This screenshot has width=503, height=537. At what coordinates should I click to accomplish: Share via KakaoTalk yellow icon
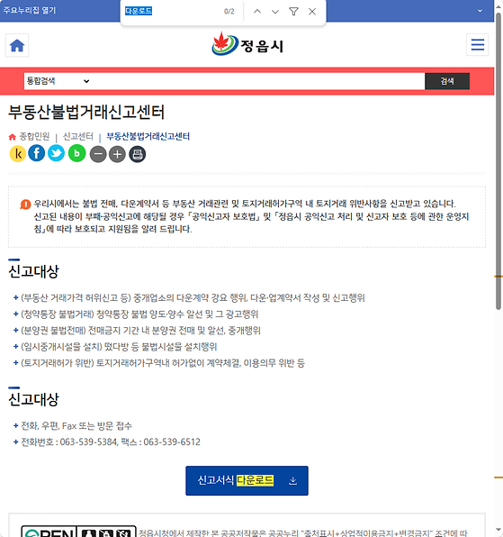point(18,153)
